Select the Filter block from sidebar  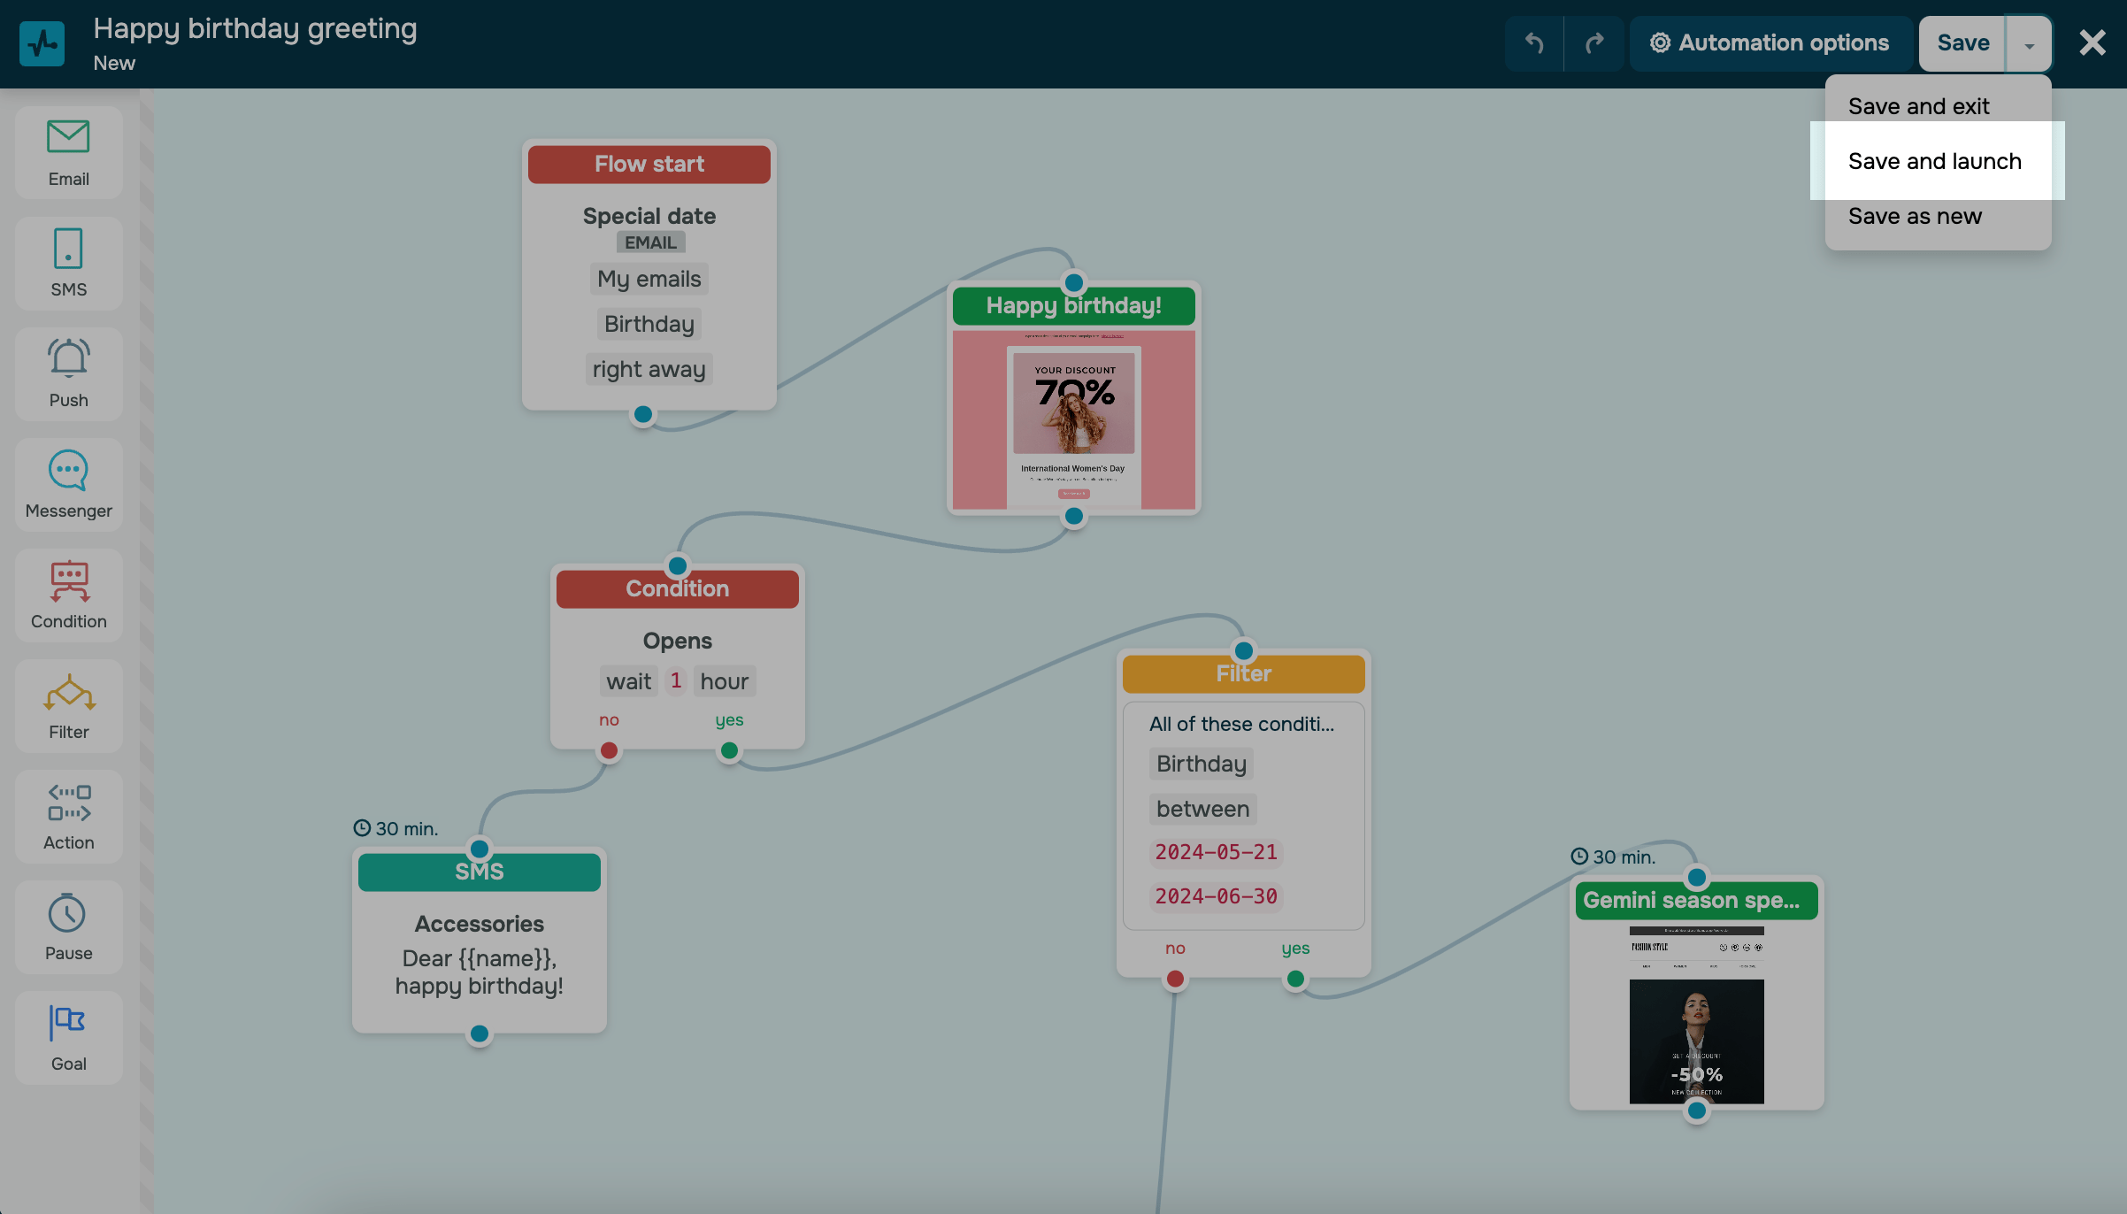click(68, 705)
